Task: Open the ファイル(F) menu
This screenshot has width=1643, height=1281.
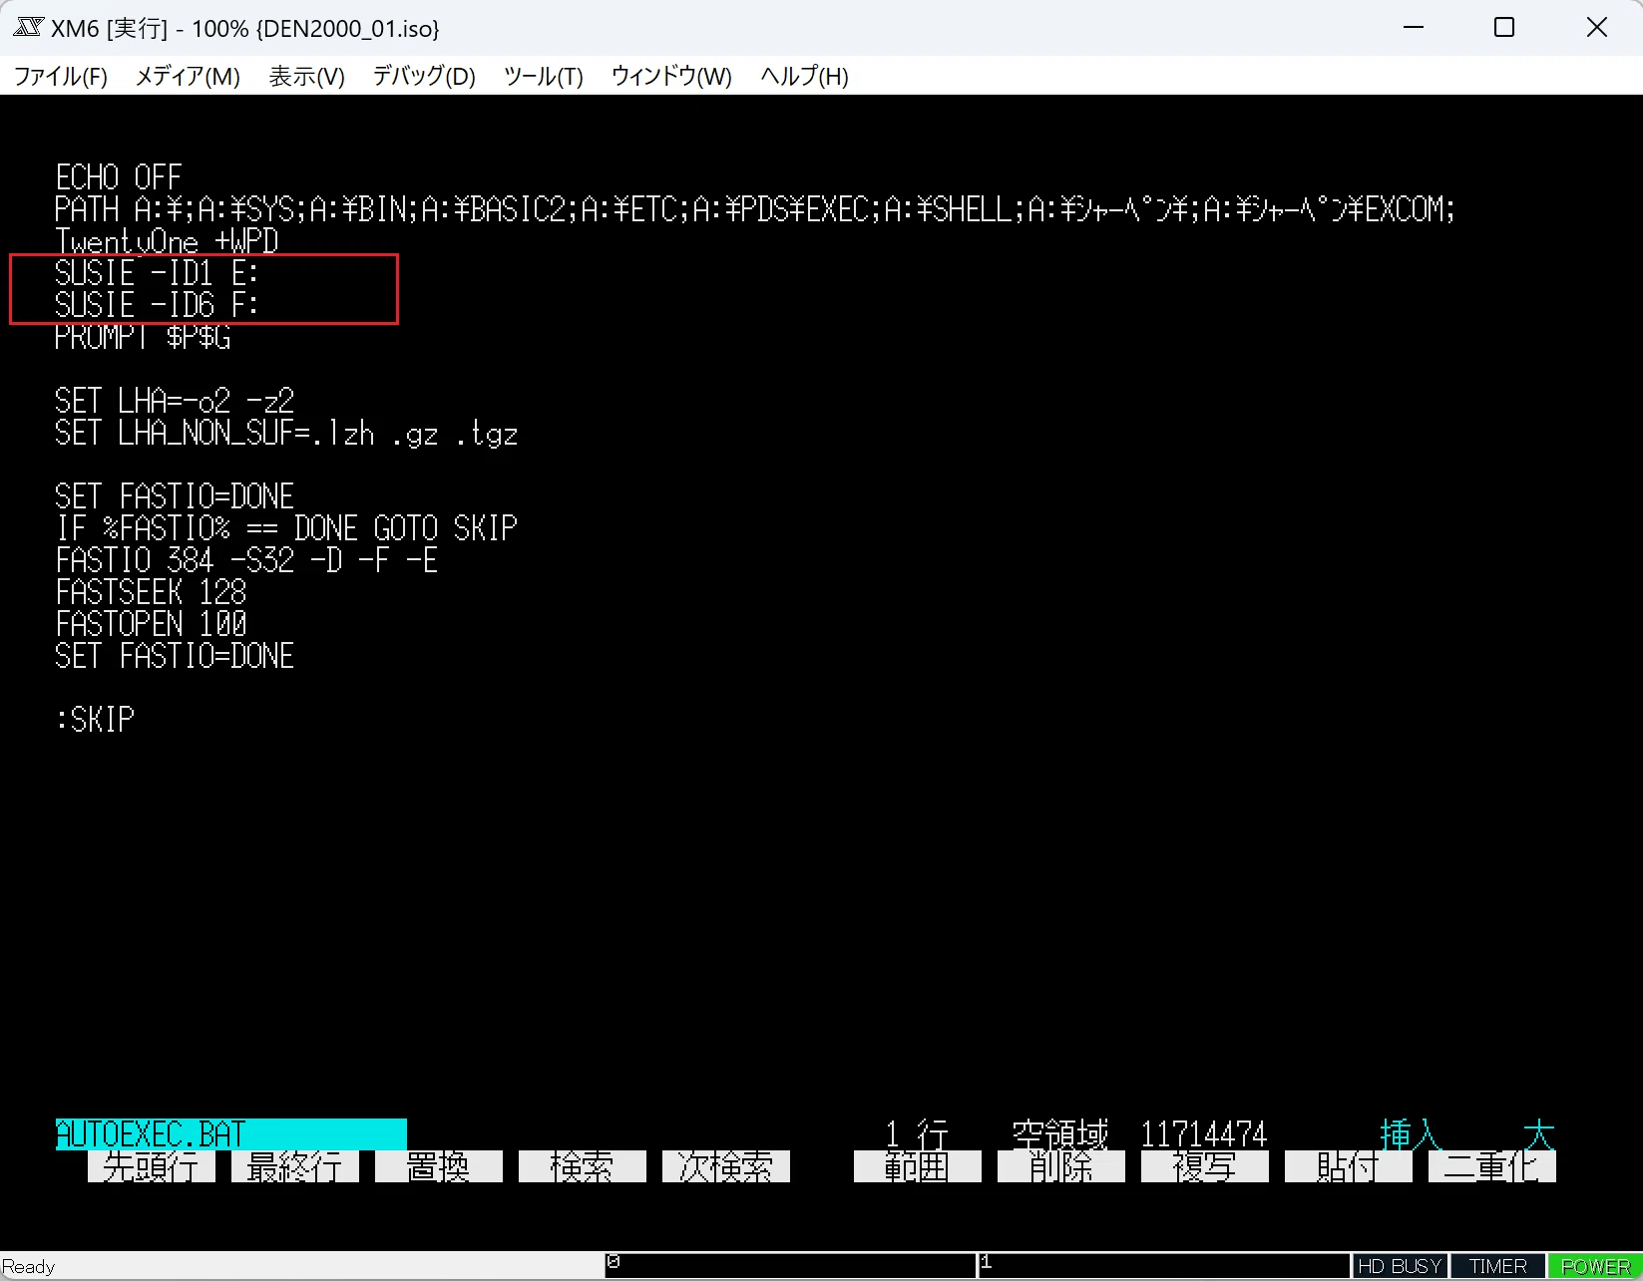Action: click(x=61, y=77)
